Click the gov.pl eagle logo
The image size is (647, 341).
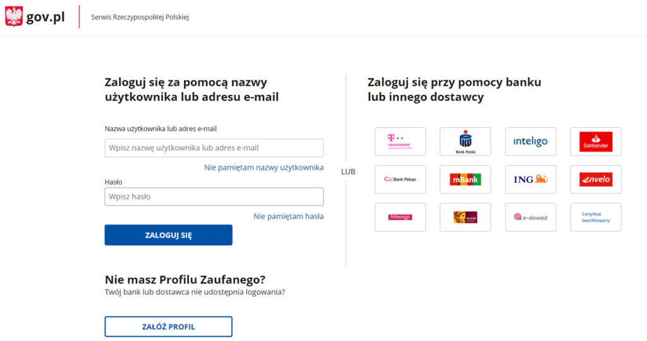[14, 16]
